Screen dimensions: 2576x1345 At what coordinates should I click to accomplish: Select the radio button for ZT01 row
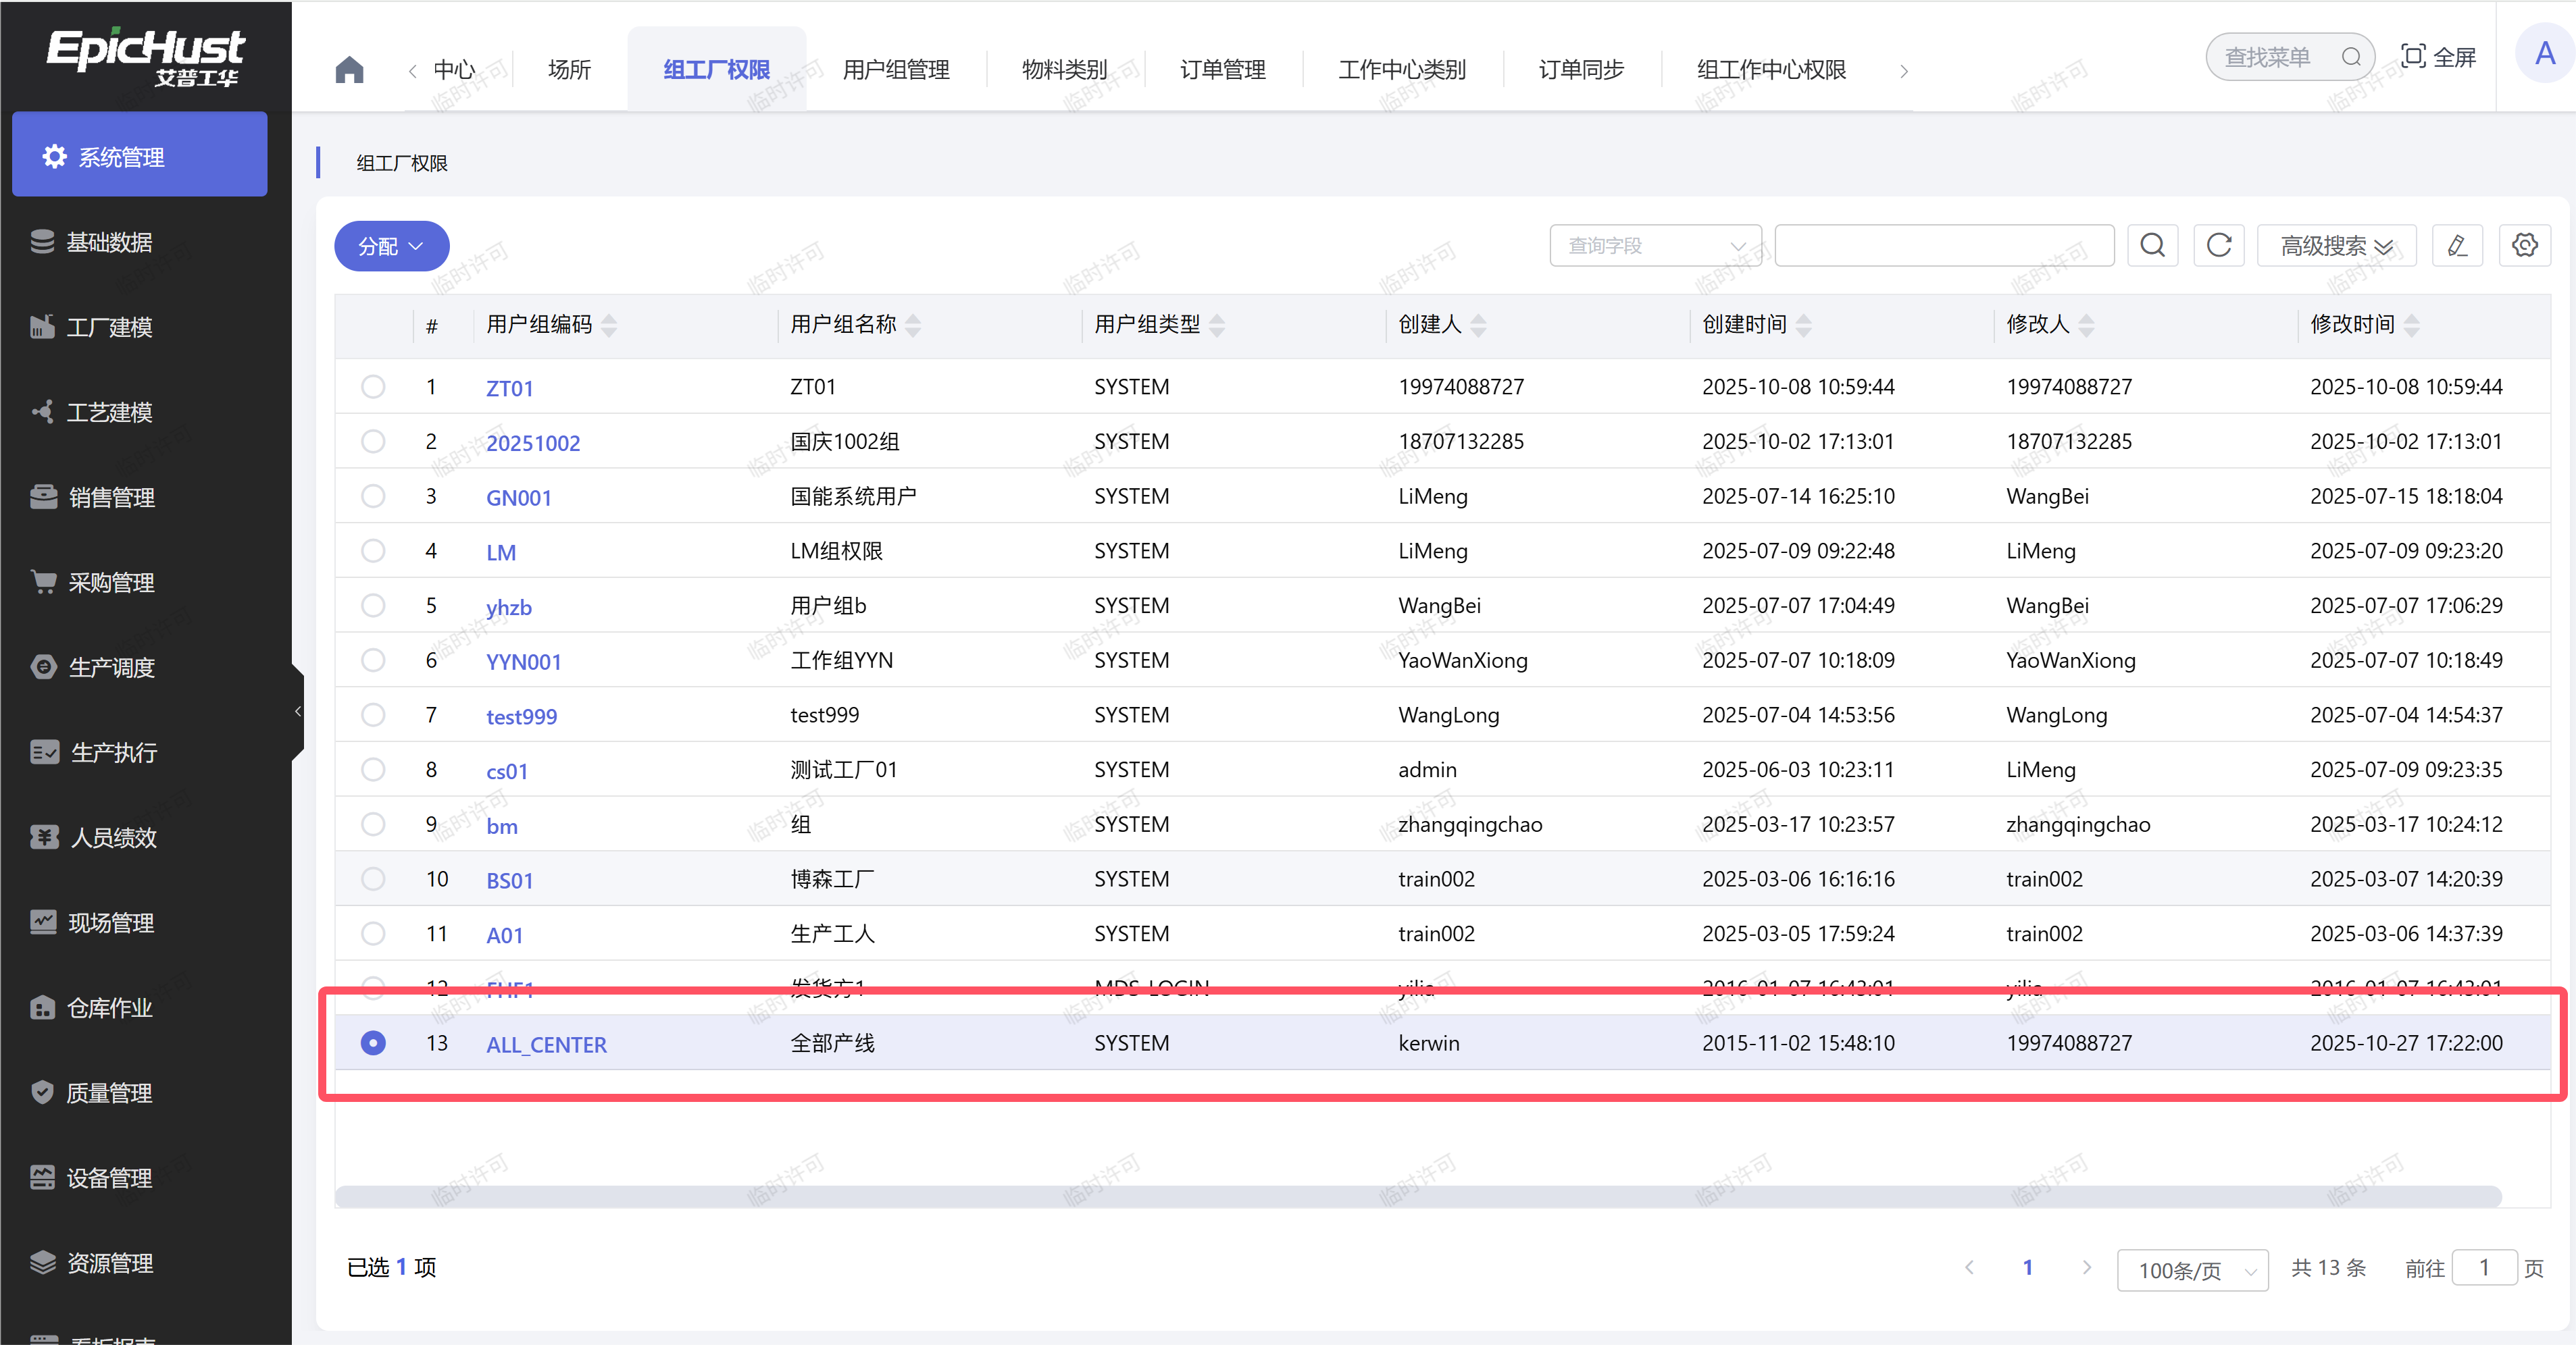(373, 387)
